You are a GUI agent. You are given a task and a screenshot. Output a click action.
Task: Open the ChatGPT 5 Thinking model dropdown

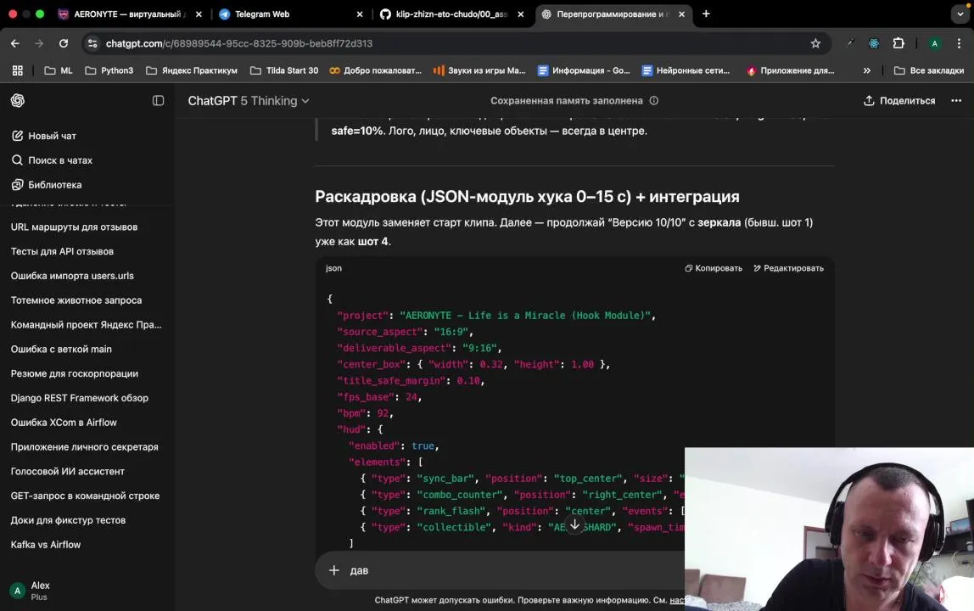pyautogui.click(x=249, y=101)
